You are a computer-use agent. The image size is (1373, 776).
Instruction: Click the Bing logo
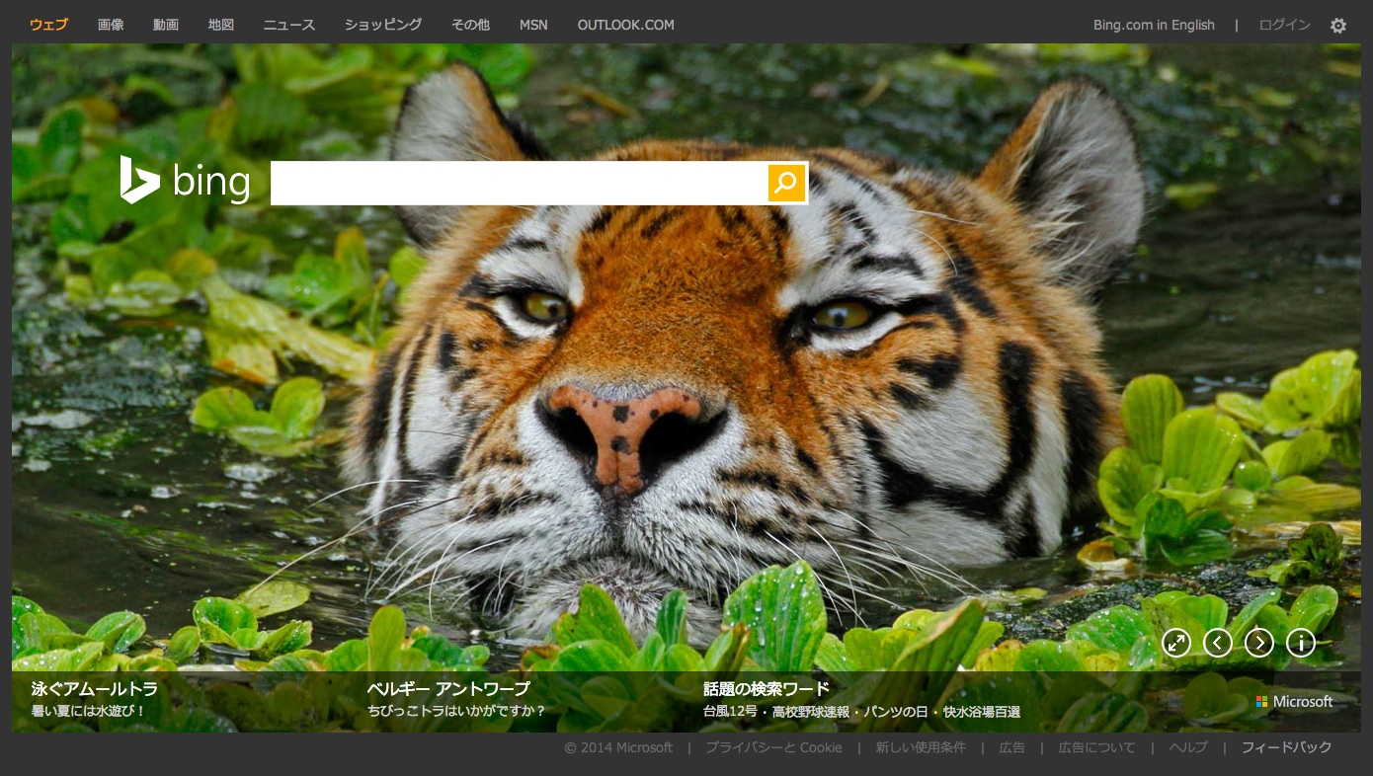(x=185, y=182)
